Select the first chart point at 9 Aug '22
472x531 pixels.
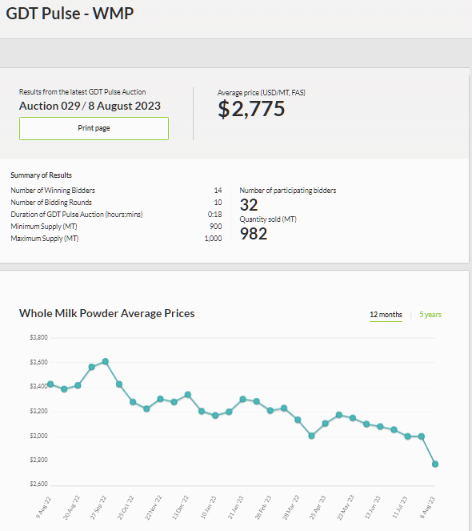pos(50,384)
